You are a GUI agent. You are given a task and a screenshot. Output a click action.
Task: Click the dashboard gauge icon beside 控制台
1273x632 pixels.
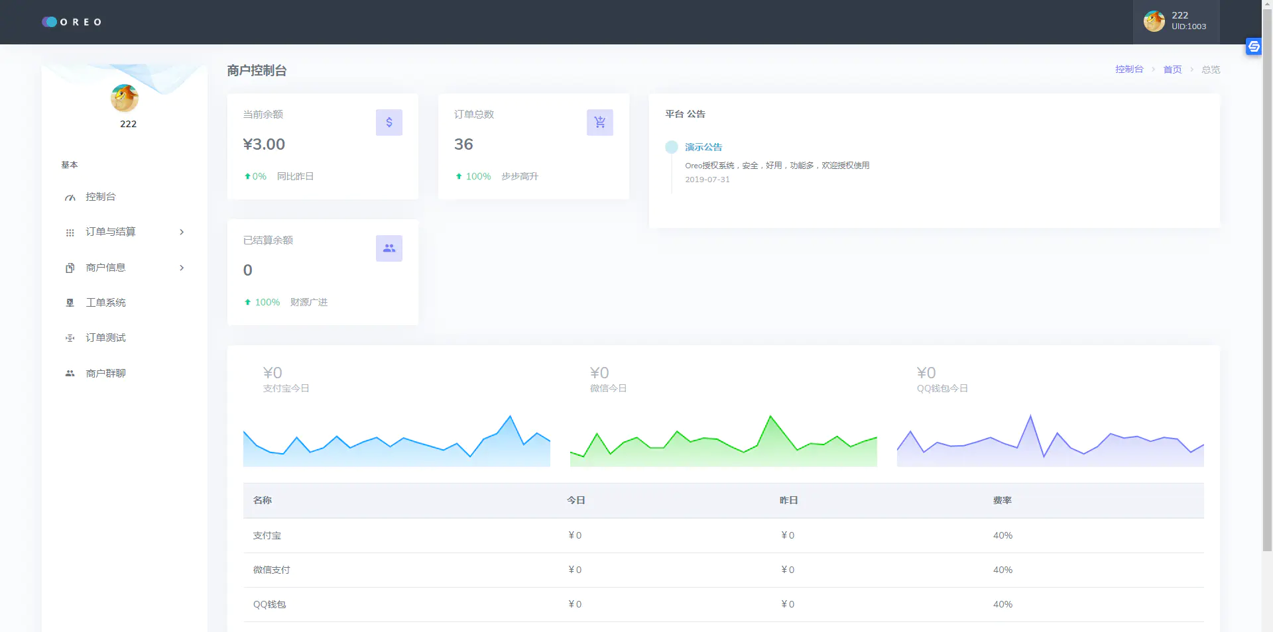[70, 197]
